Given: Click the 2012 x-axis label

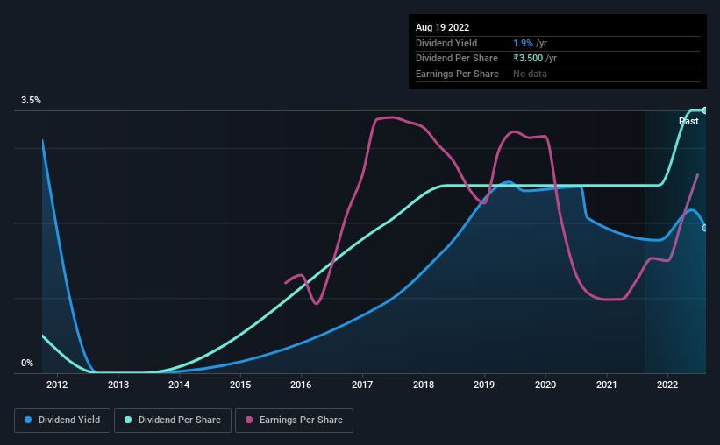Looking at the screenshot, I should pos(57,385).
